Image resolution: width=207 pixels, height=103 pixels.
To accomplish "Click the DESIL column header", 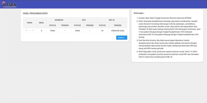I will pyautogui.click(x=41, y=23).
